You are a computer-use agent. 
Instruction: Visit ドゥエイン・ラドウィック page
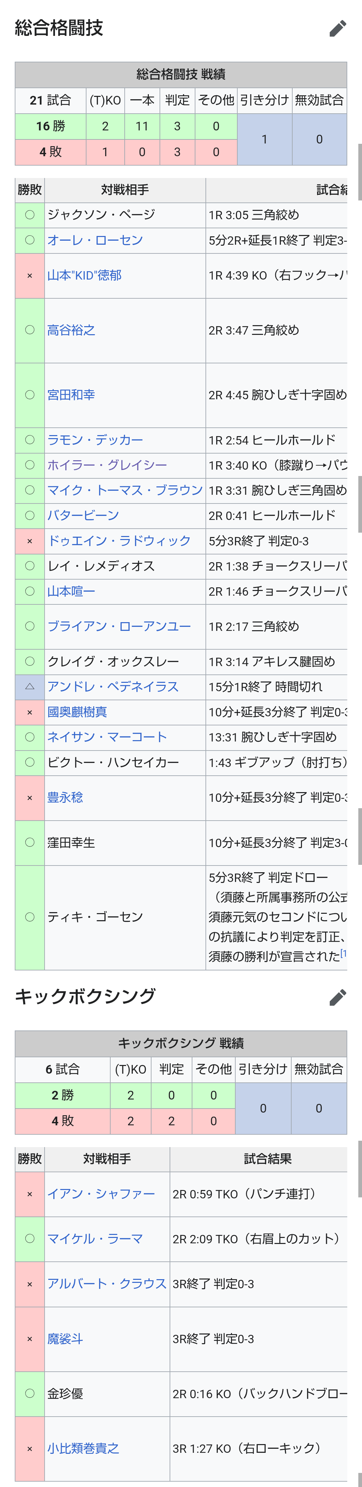(119, 541)
